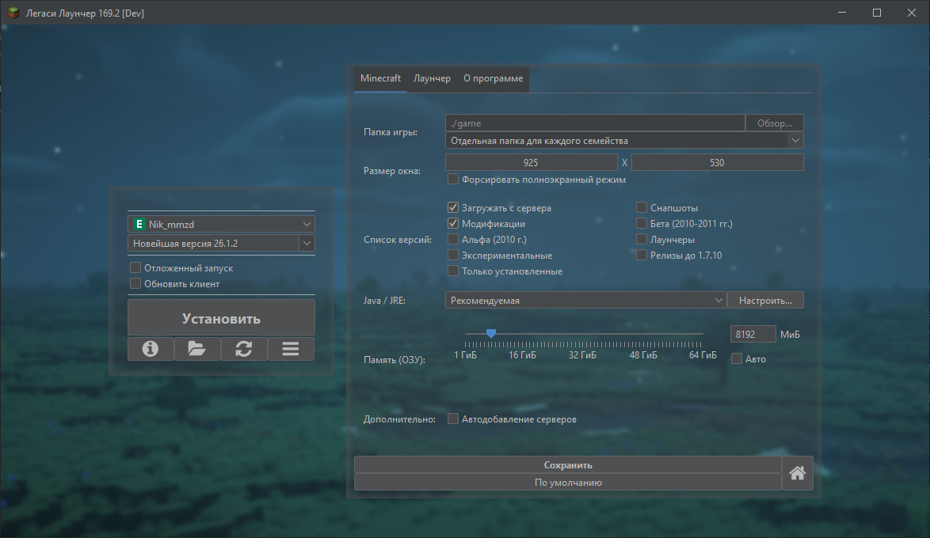Click the 'Размер окна:' label
The image size is (930, 538).
pos(392,171)
